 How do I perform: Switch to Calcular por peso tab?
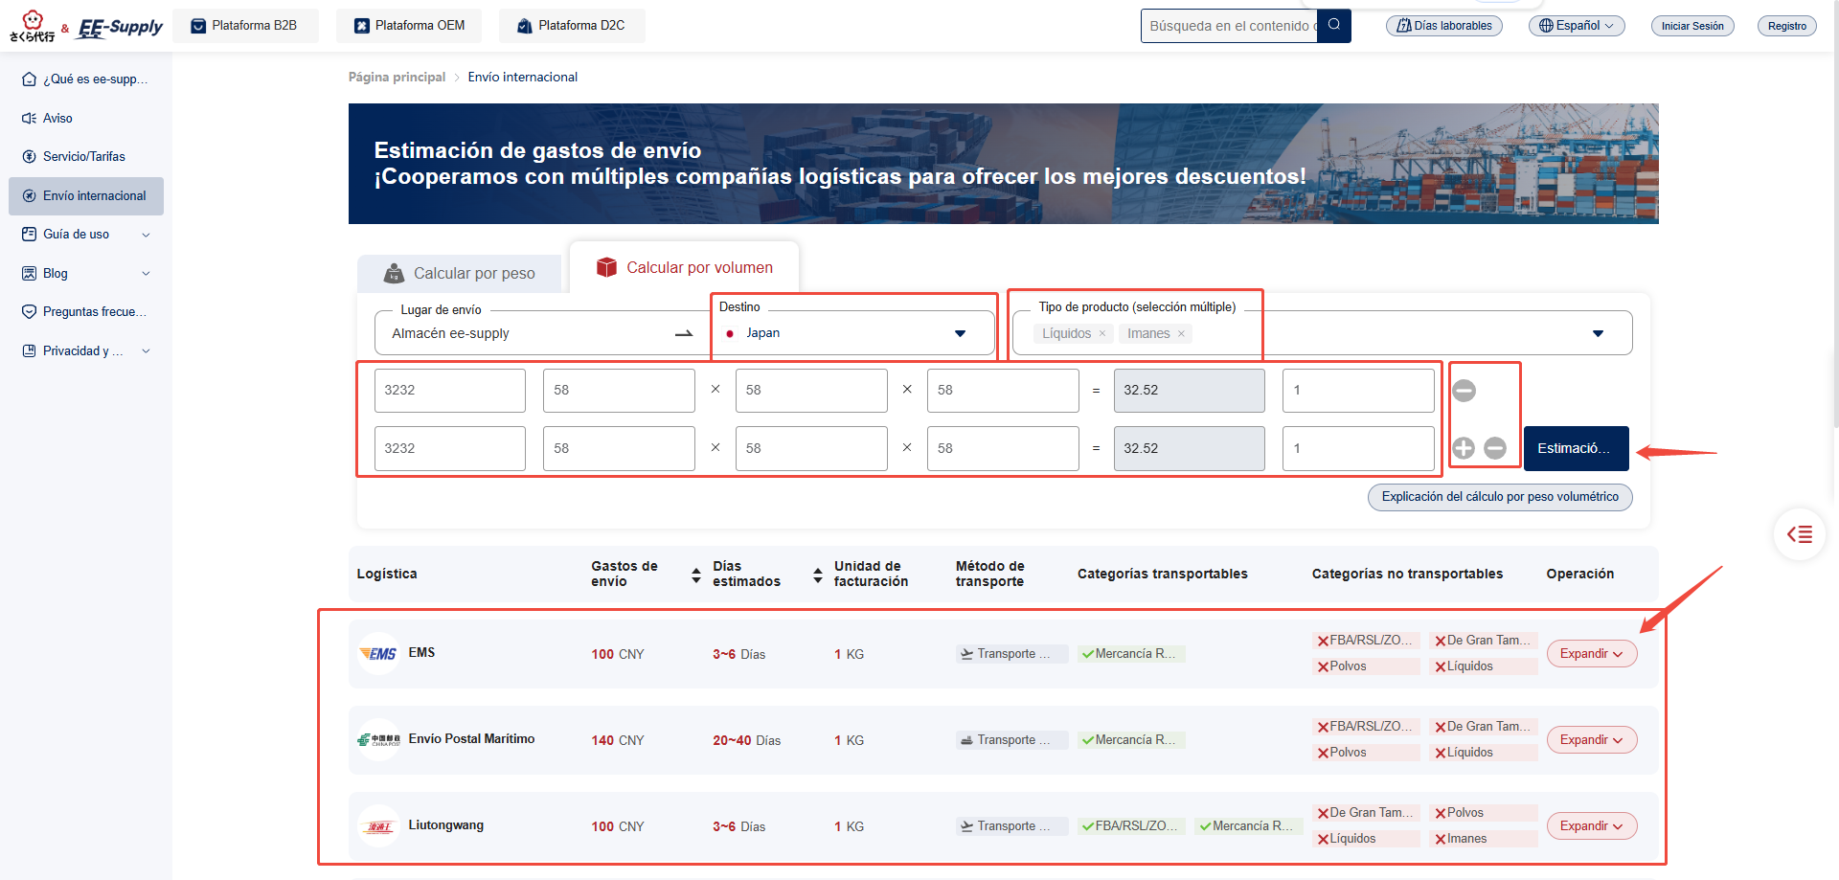pos(460,273)
